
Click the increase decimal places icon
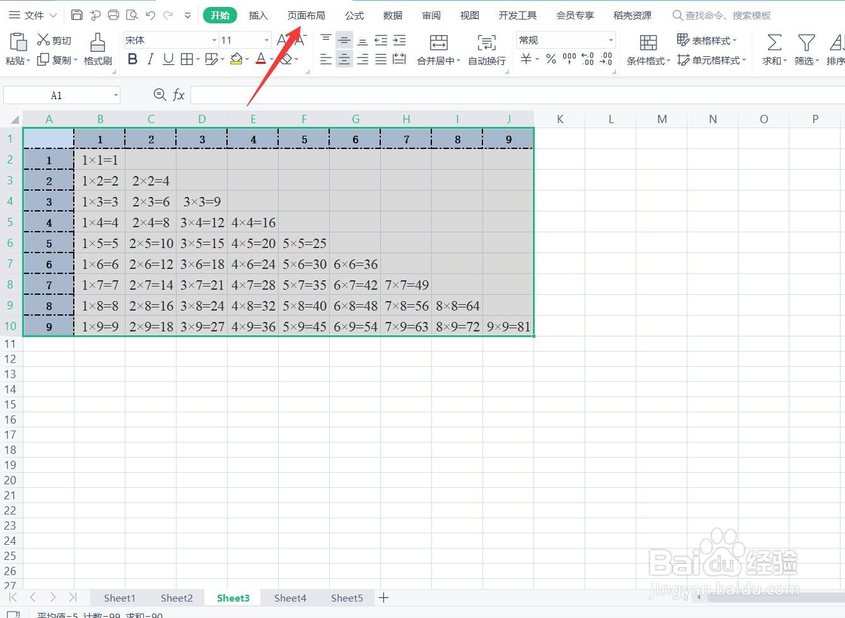(588, 59)
